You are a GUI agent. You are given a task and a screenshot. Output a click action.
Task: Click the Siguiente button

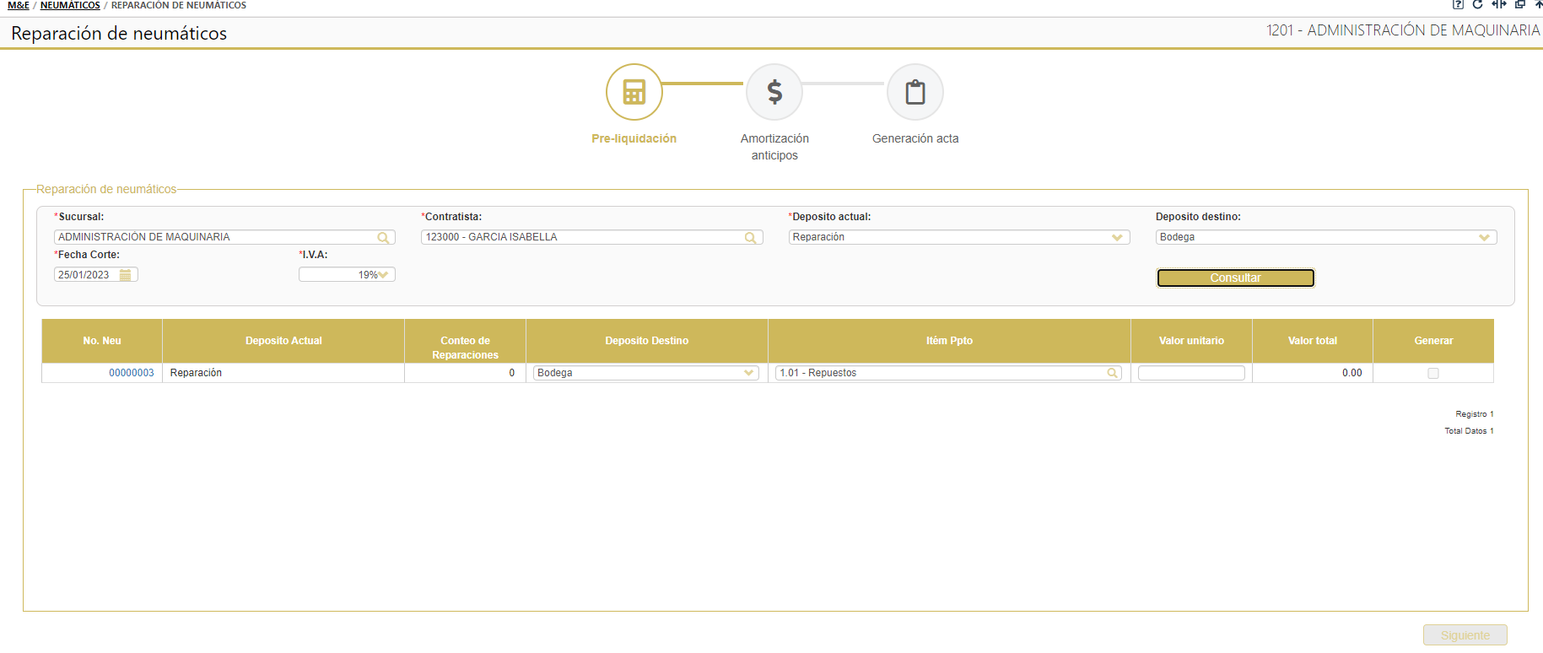point(1465,635)
